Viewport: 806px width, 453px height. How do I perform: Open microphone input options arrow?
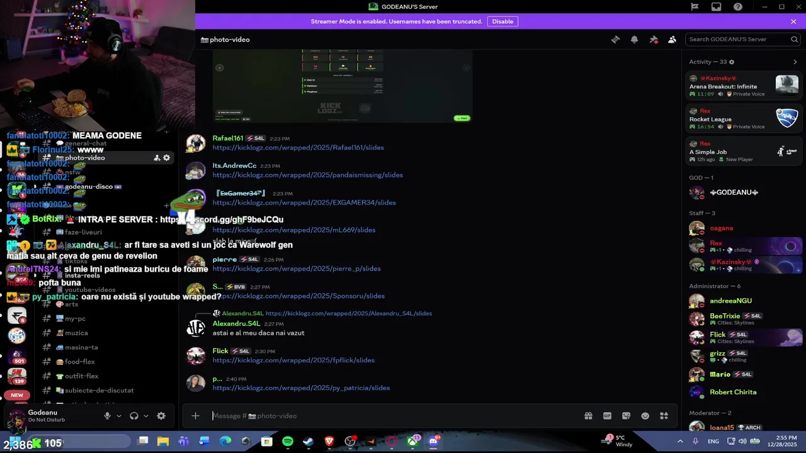click(118, 416)
